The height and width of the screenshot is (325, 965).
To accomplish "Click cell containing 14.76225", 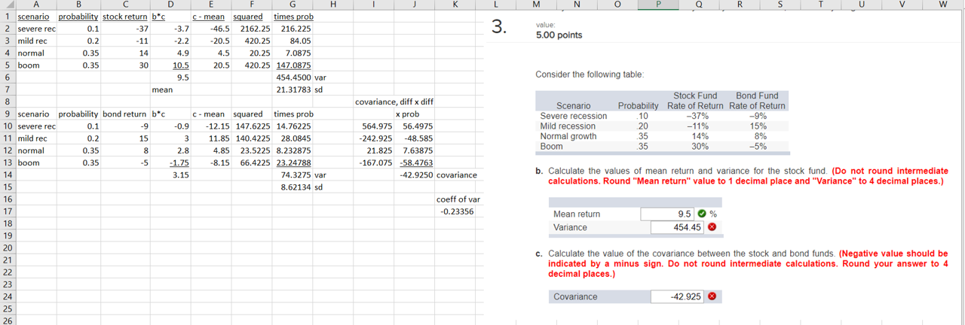I will click(x=293, y=126).
